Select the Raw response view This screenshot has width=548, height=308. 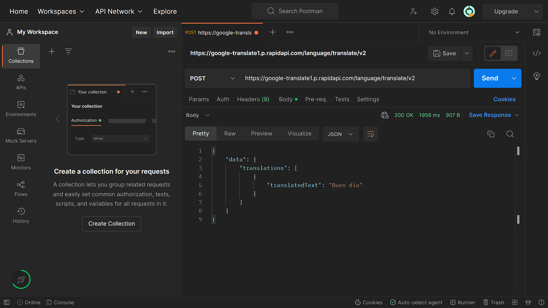click(230, 133)
